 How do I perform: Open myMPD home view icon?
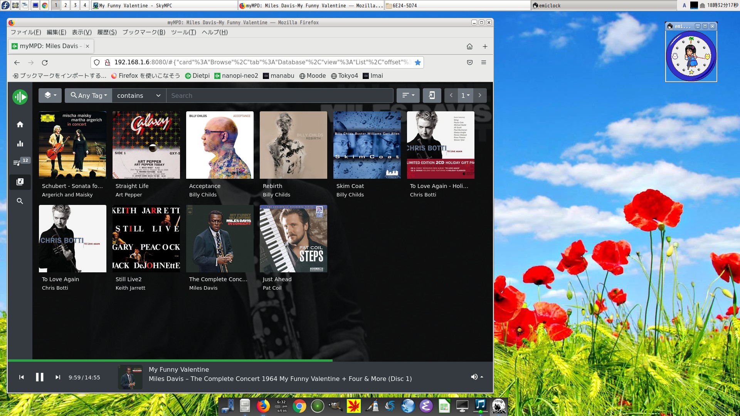tap(20, 124)
